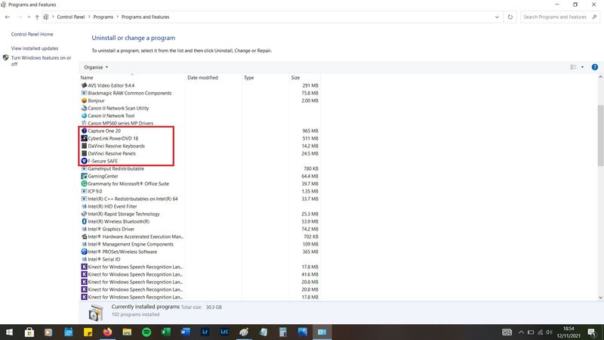Select the CyberLink PowerDVD 18 entry

[112, 138]
